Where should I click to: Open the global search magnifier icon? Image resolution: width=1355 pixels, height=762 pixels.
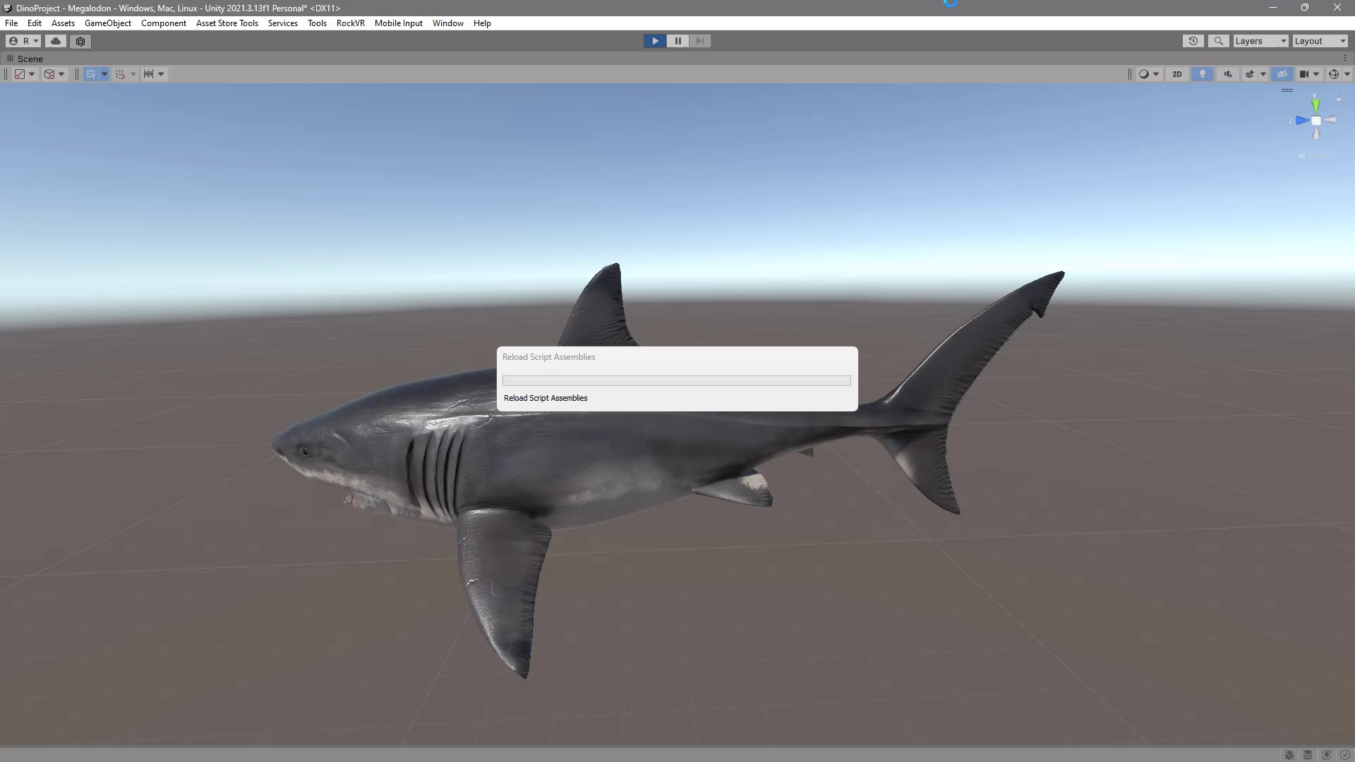coord(1219,41)
